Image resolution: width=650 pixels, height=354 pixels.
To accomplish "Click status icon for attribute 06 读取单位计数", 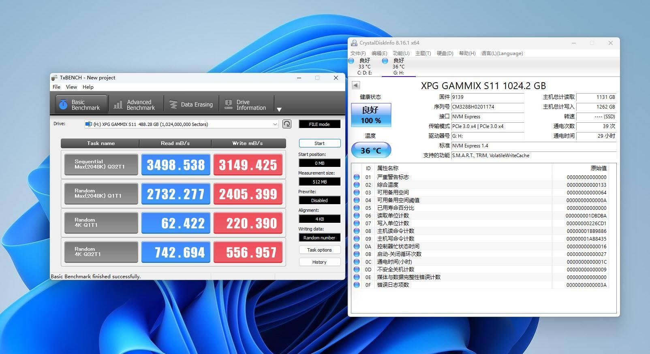I will click(357, 215).
